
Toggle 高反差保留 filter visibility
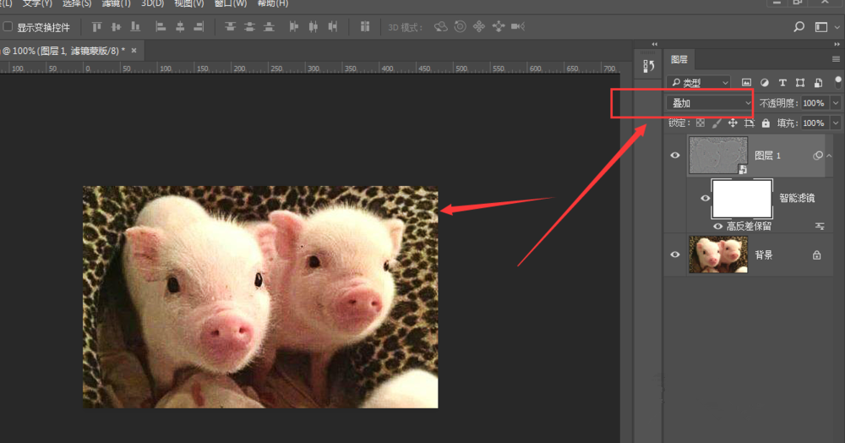(718, 227)
